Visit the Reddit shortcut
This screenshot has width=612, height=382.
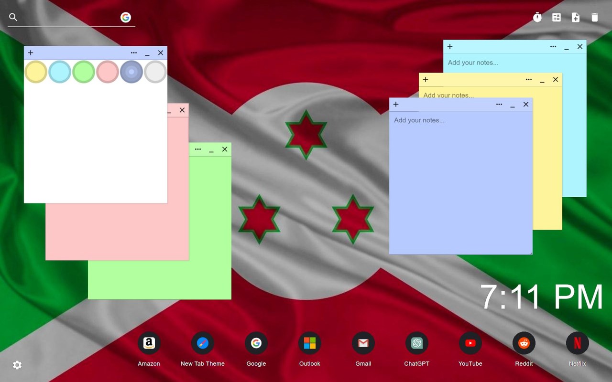[524, 343]
